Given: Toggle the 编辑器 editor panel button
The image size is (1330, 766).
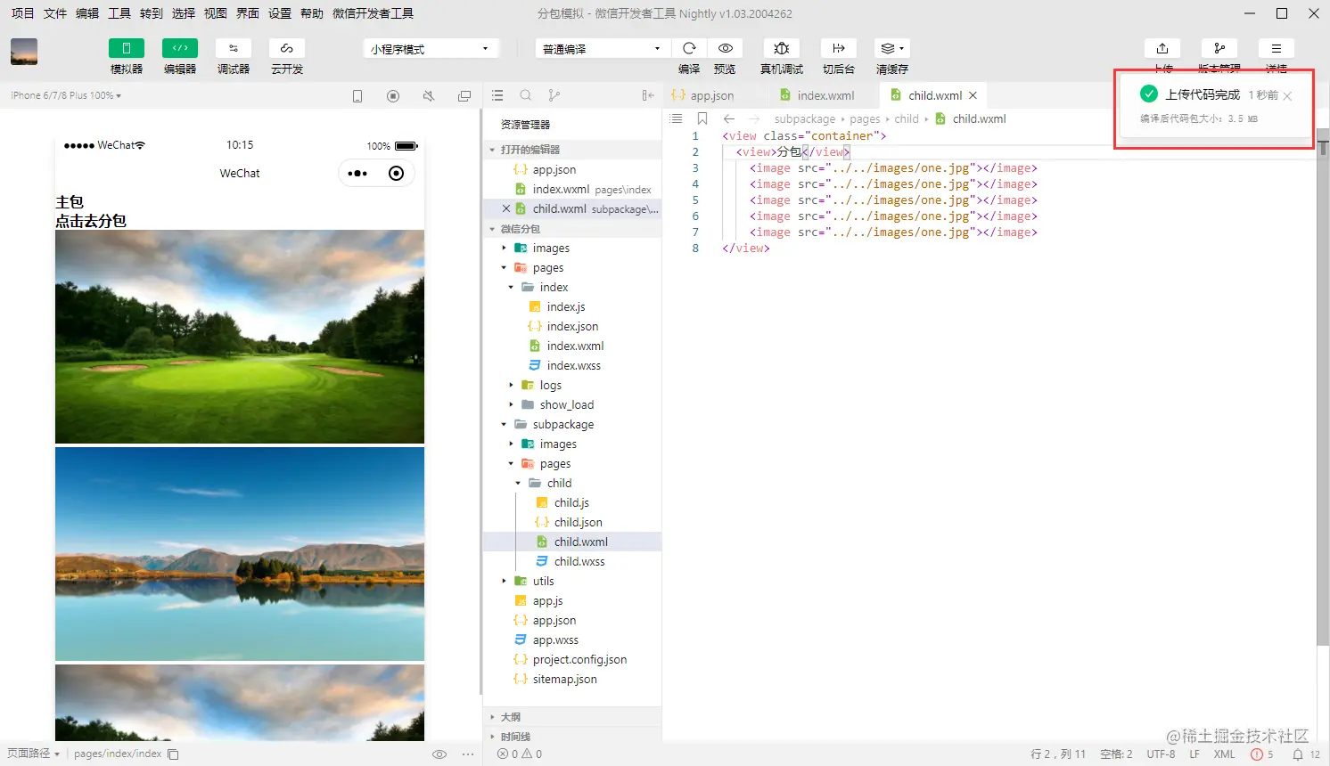Looking at the screenshot, I should click(x=180, y=48).
